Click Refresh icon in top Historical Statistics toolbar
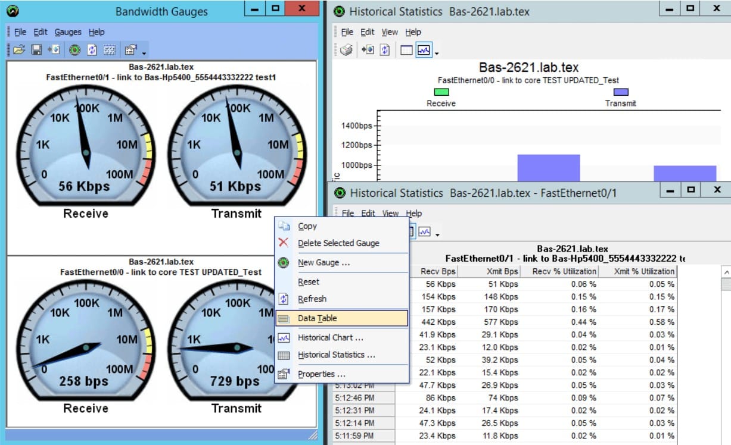The width and height of the screenshot is (731, 445). [x=385, y=50]
